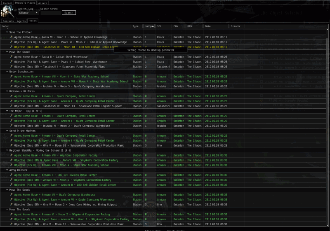Image resolution: width=330 pixels, height=231 pixels.
Task: Collapse Move The Goods folder above Paara II rows
Action: [x=7, y=52]
